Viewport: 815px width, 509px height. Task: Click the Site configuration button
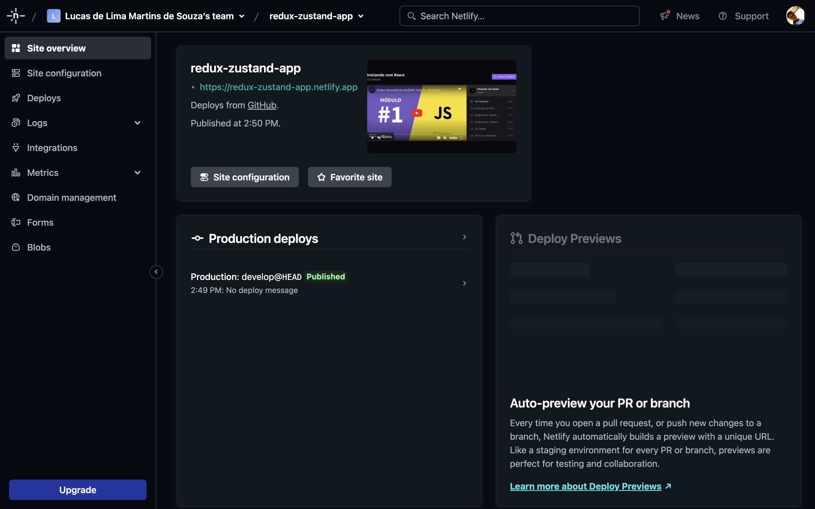pos(245,176)
